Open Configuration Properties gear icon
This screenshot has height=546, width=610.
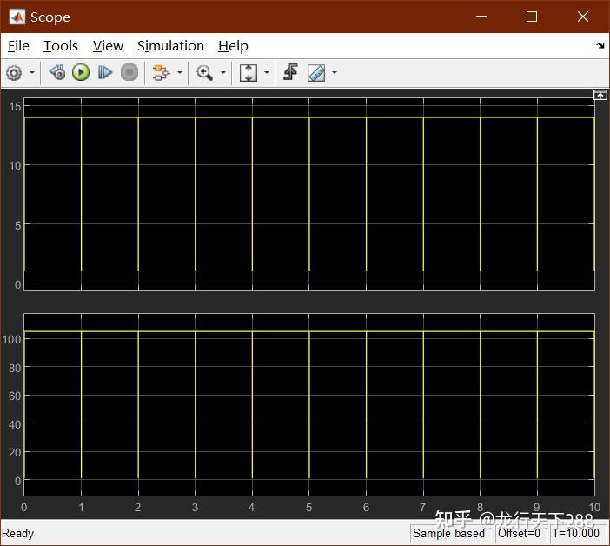pos(15,73)
